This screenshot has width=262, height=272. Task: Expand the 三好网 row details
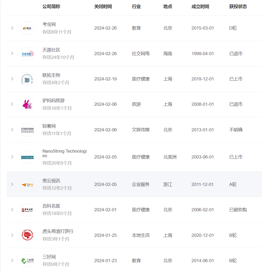[12, 260]
